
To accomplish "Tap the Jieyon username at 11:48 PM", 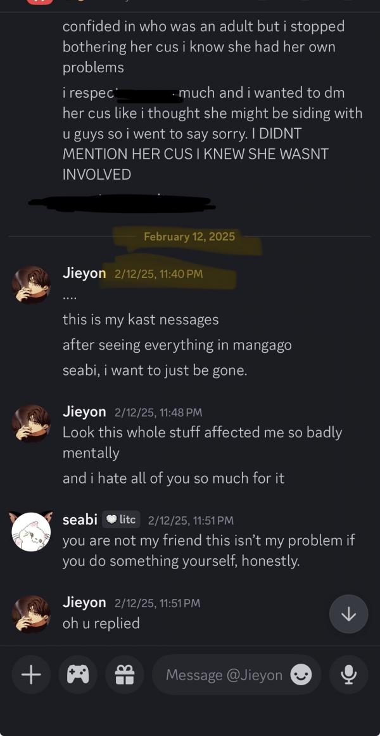I will 84,412.
